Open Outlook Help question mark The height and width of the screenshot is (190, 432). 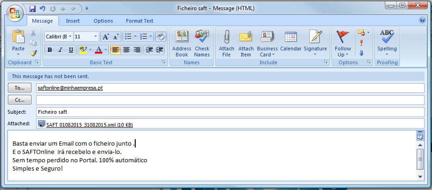(x=422, y=20)
